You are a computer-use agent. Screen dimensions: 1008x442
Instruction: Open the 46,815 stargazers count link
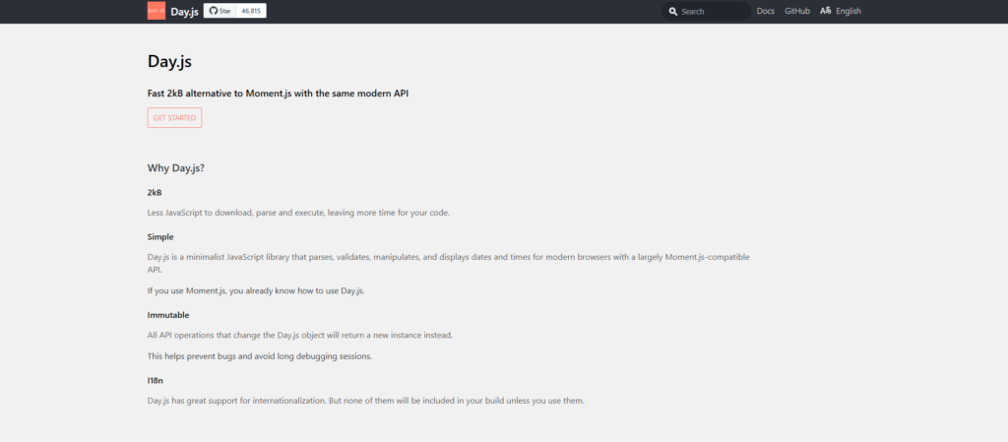click(x=251, y=11)
